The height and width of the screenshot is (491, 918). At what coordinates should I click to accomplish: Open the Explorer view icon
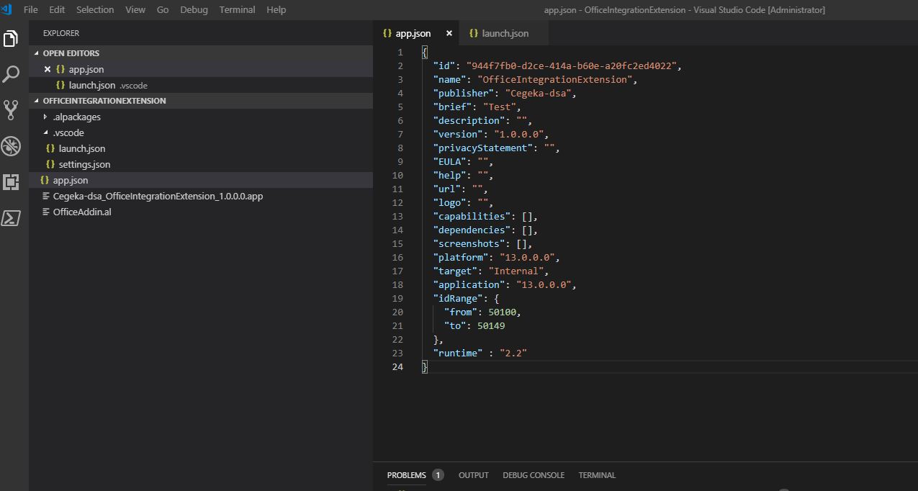[10, 38]
